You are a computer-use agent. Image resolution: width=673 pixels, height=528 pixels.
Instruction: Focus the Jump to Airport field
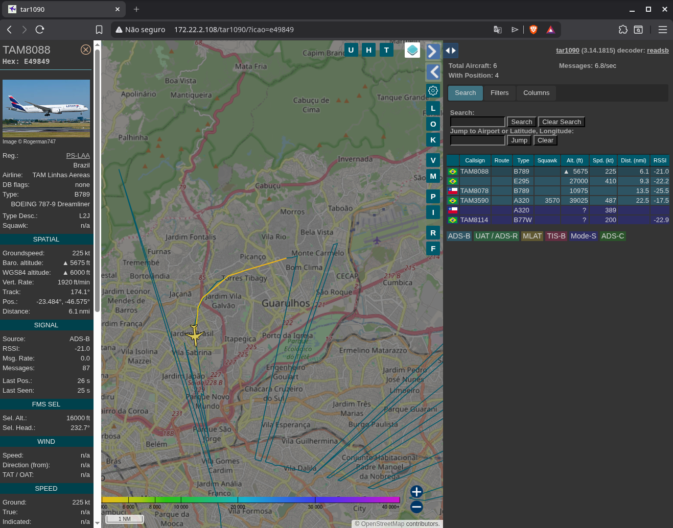click(477, 140)
